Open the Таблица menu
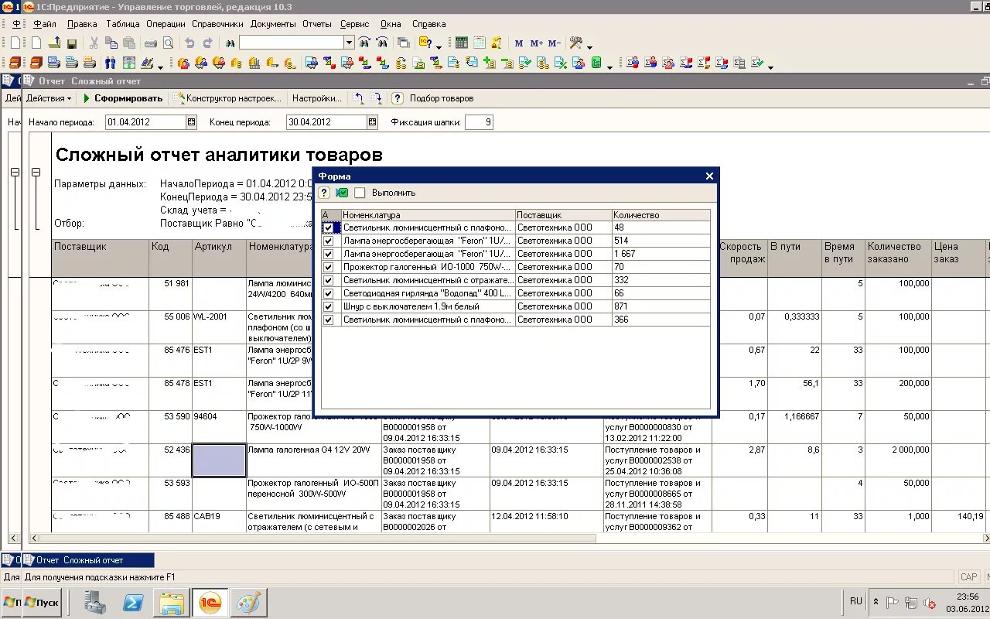This screenshot has height=619, width=990. 123,24
